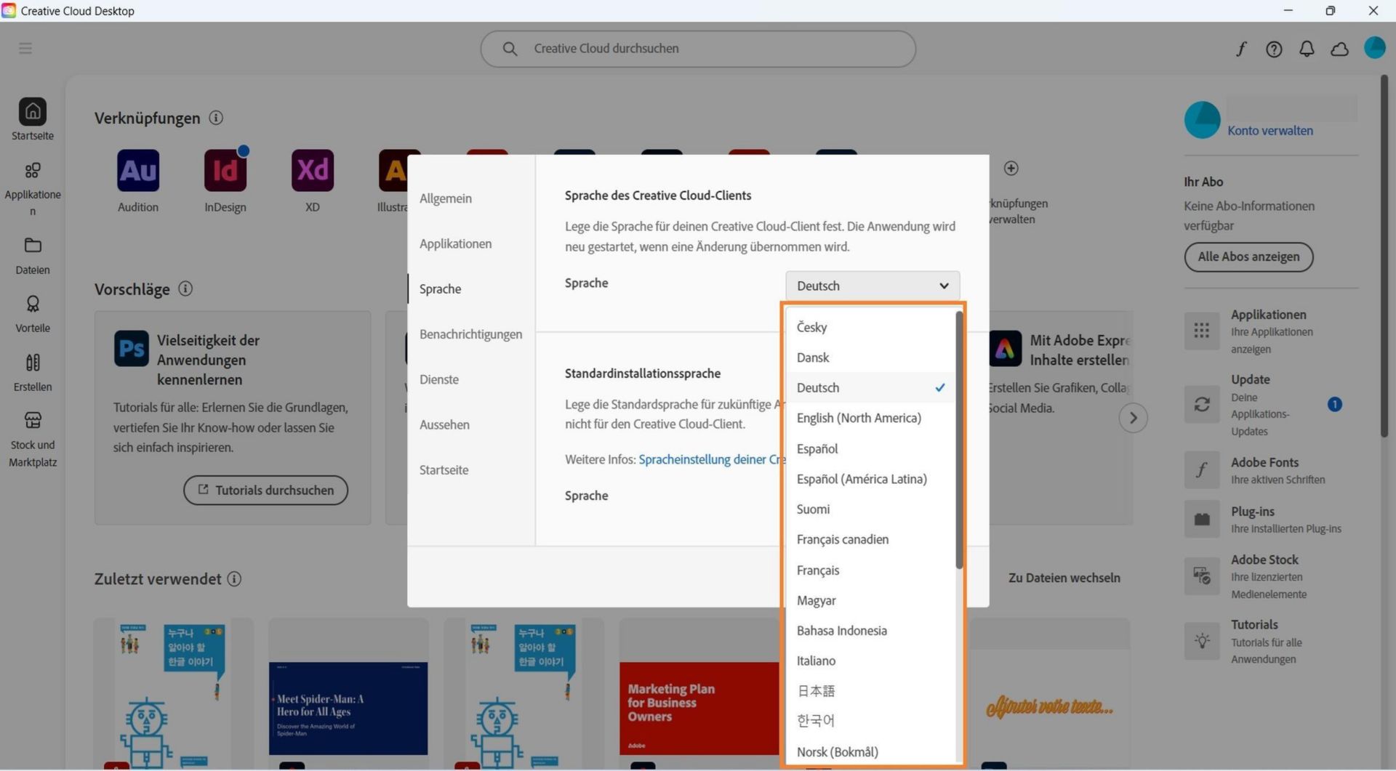Open cloud sync status icon
This screenshot has width=1396, height=771.
tap(1339, 49)
